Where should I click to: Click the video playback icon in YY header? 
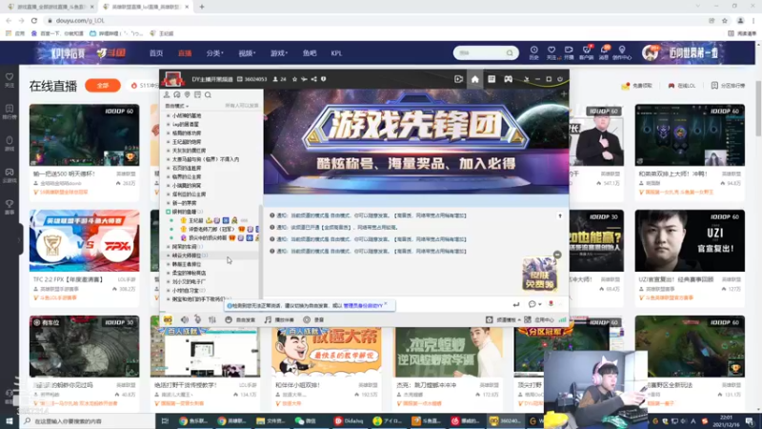tap(458, 79)
